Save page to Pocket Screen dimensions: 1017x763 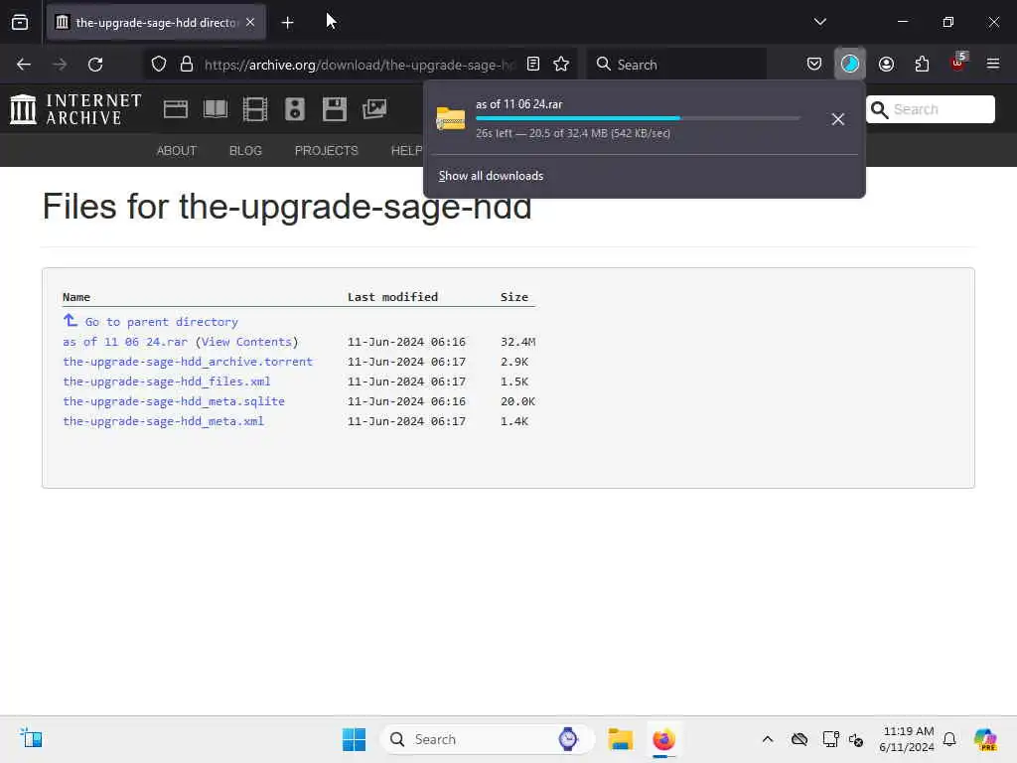click(x=814, y=65)
